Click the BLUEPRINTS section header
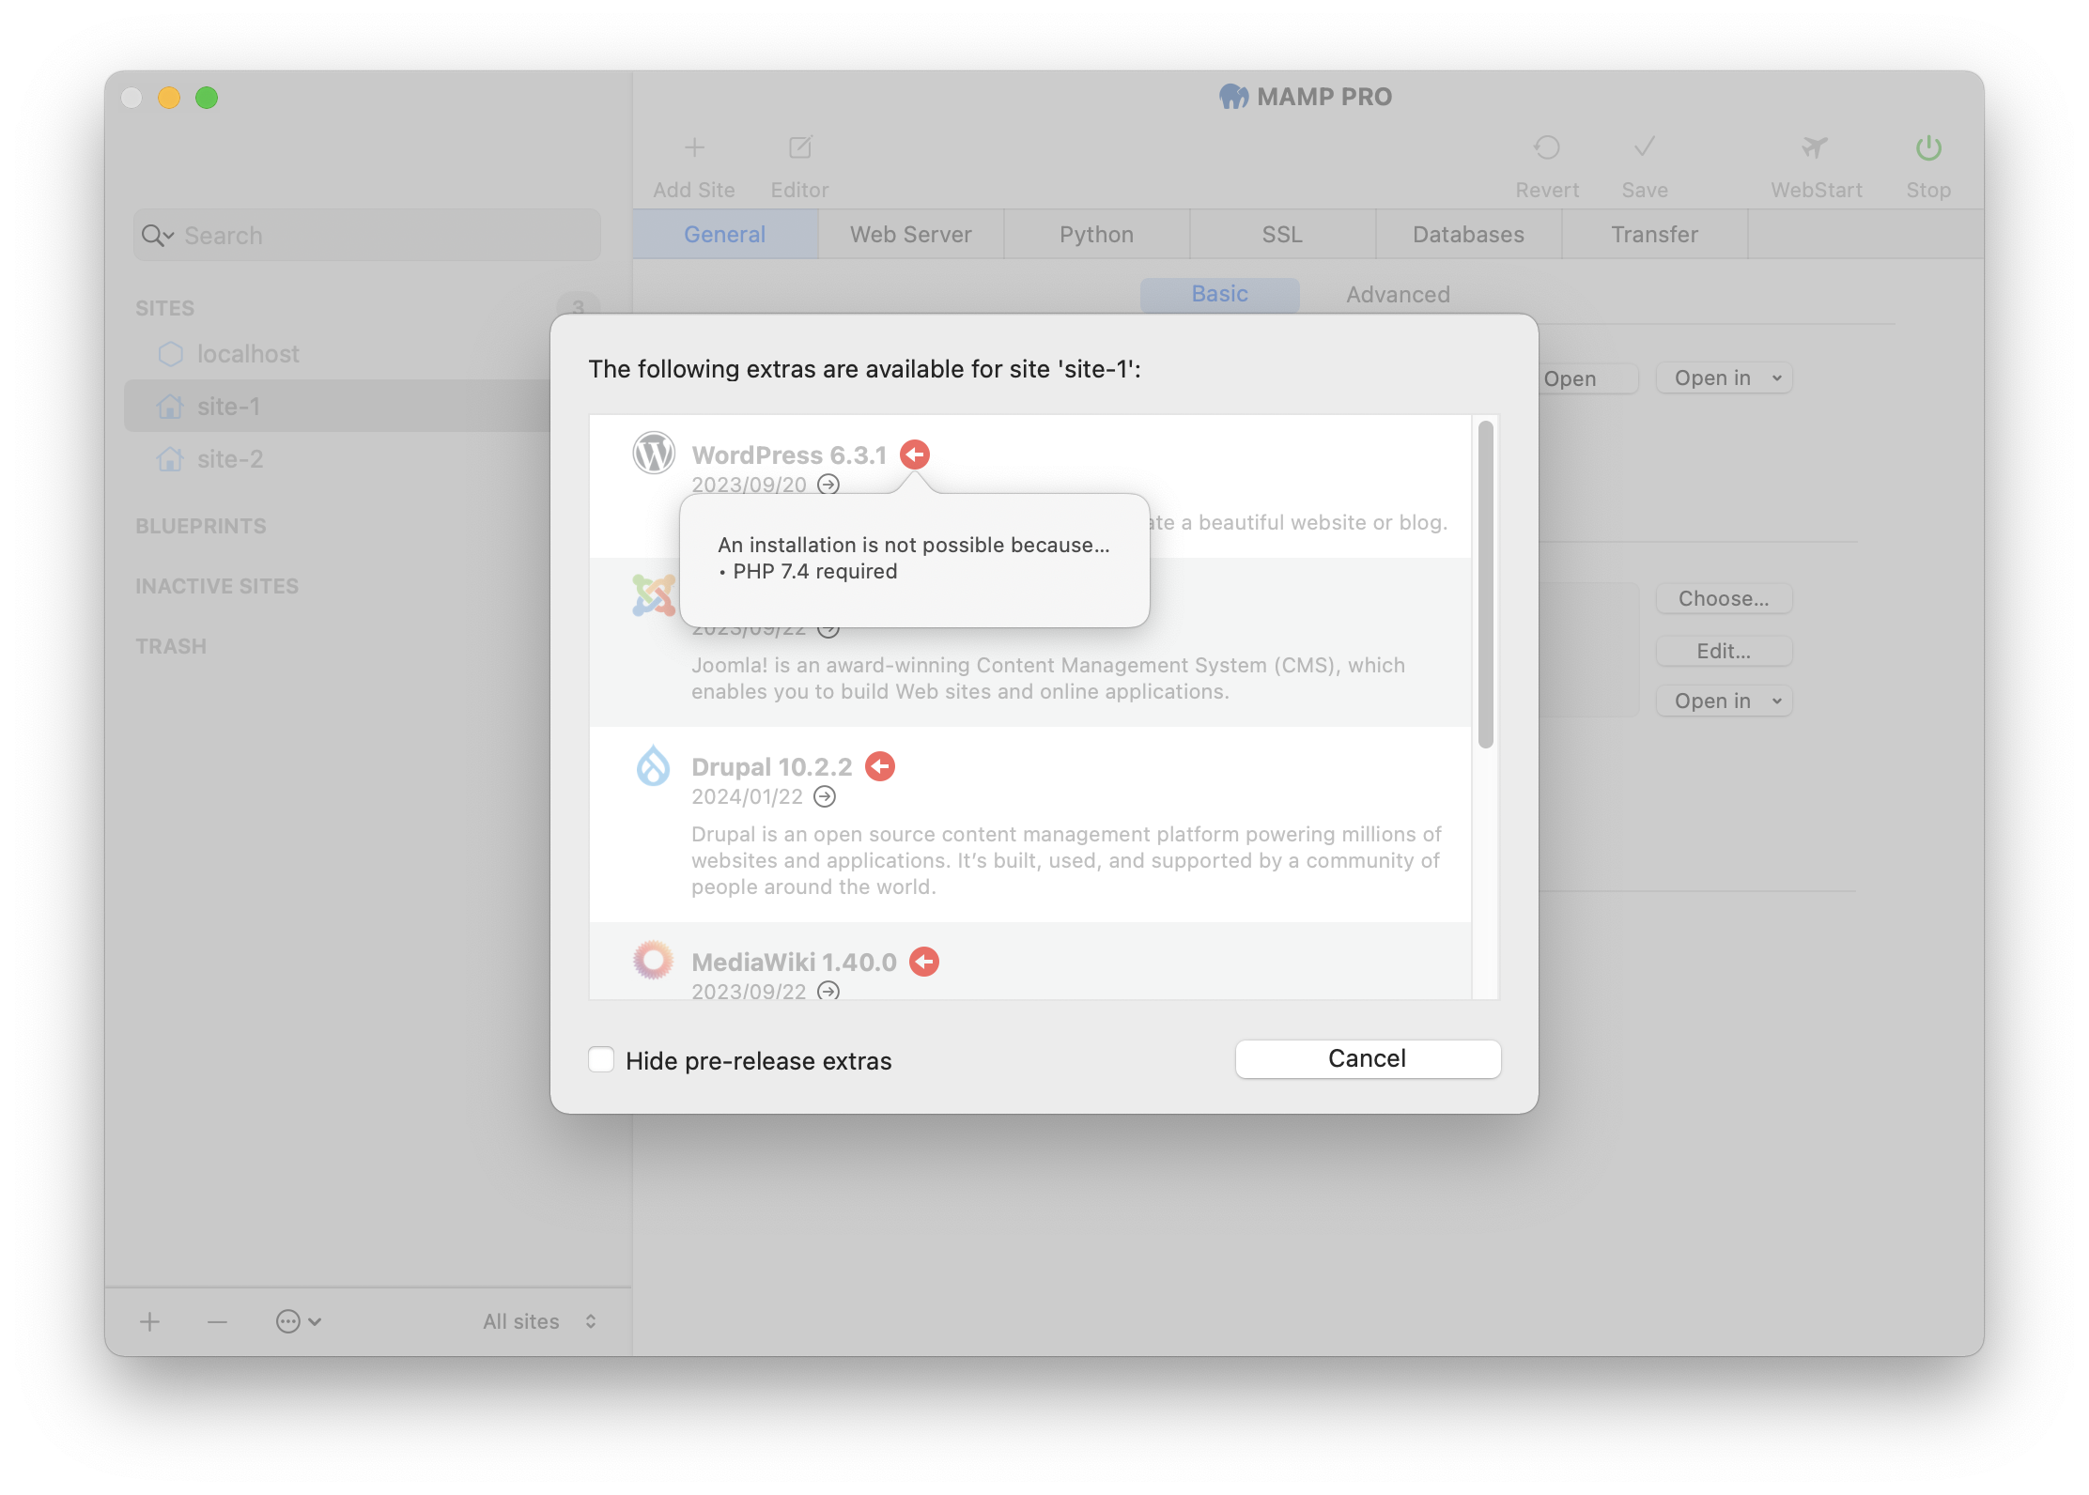 tap(201, 526)
